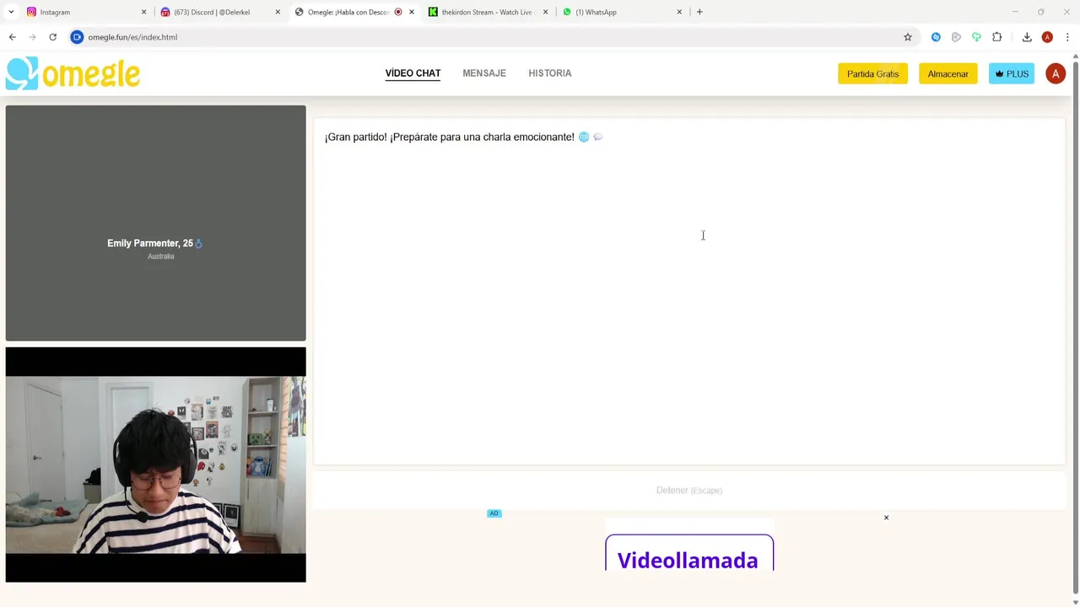This screenshot has height=607, width=1080.
Task: Open the Videollamada ad banner
Action: [688, 553]
